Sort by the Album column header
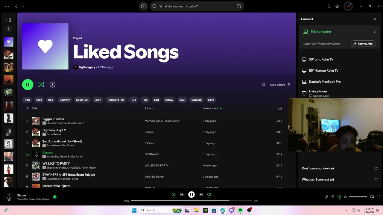383x215 pixels. click(149, 108)
